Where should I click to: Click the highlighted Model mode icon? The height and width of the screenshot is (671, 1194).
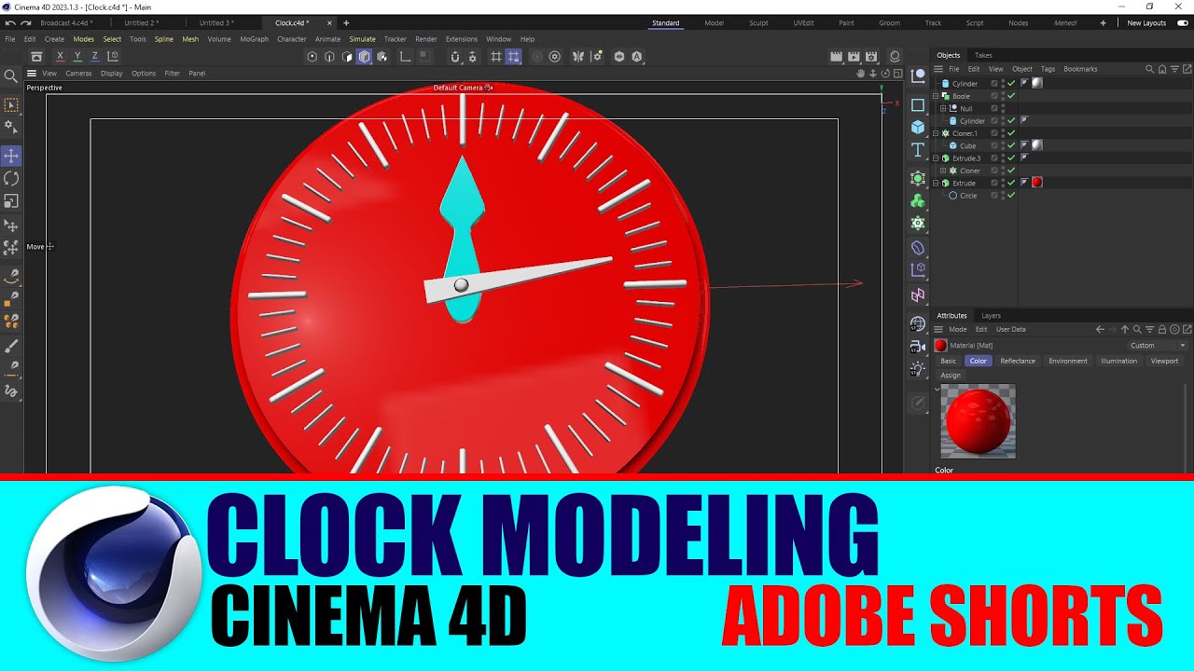click(x=364, y=57)
